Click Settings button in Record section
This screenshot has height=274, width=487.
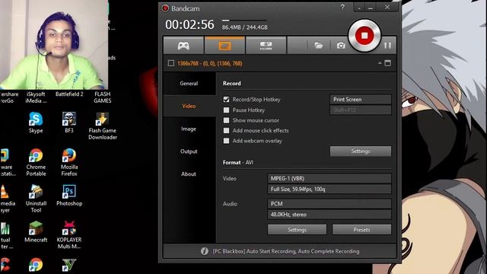pyautogui.click(x=360, y=151)
